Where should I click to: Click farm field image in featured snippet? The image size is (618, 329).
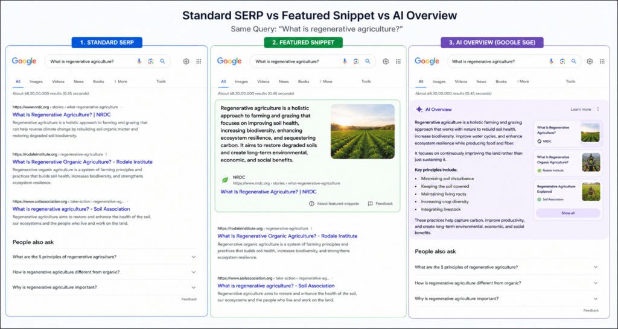click(363, 131)
